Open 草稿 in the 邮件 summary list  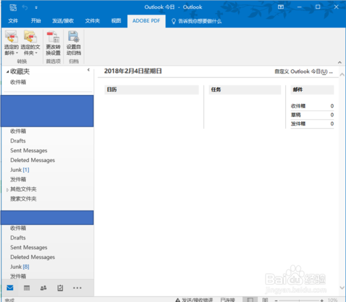pyautogui.click(x=296, y=115)
